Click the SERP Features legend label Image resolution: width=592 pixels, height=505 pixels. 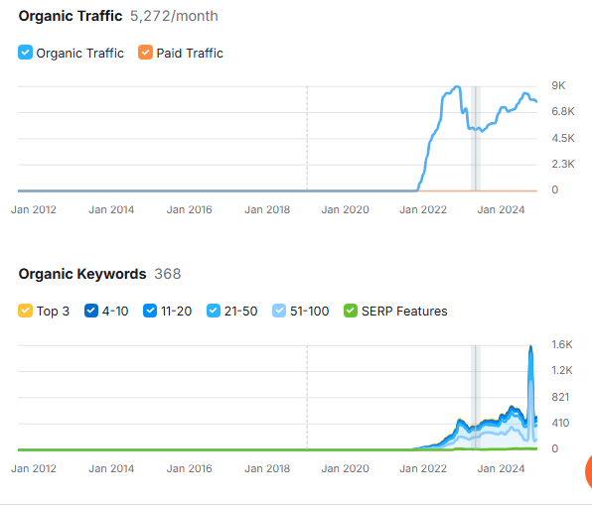coord(404,312)
